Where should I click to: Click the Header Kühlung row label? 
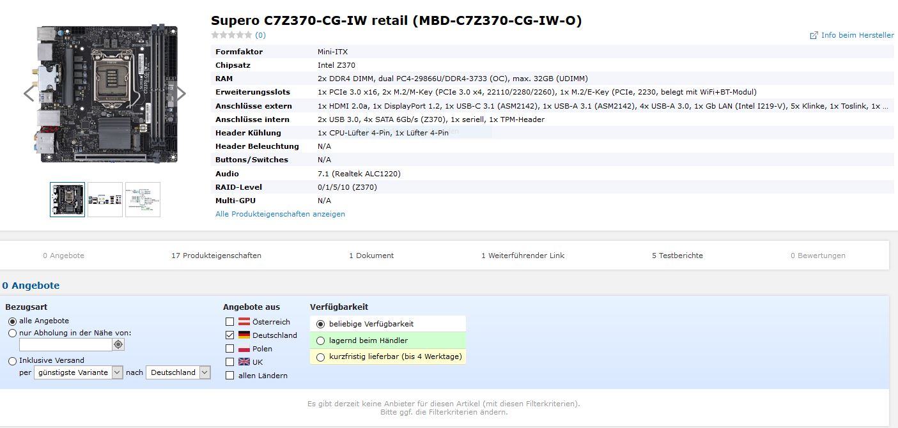[248, 133]
